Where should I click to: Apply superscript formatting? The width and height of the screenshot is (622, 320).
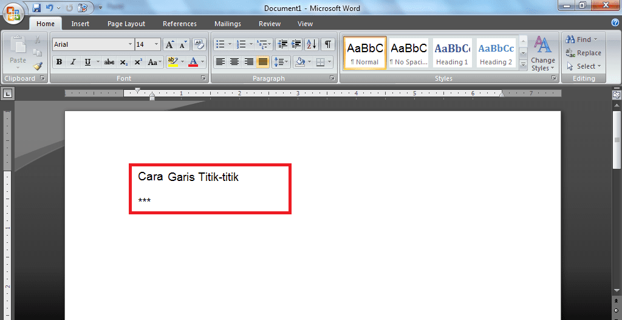coord(138,62)
